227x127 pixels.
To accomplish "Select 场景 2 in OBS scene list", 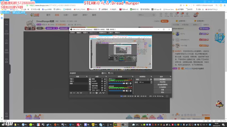I will [79, 79].
